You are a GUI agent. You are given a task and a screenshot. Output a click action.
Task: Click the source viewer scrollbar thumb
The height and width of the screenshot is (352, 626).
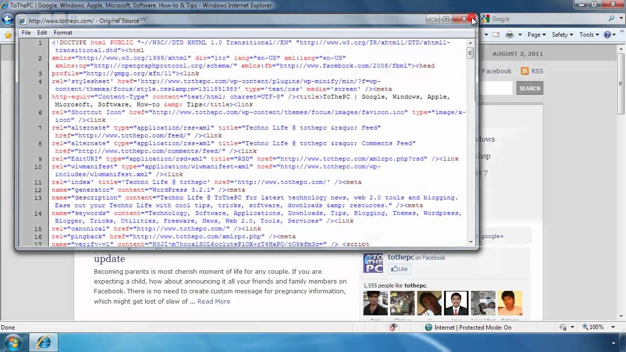pyautogui.click(x=470, y=53)
